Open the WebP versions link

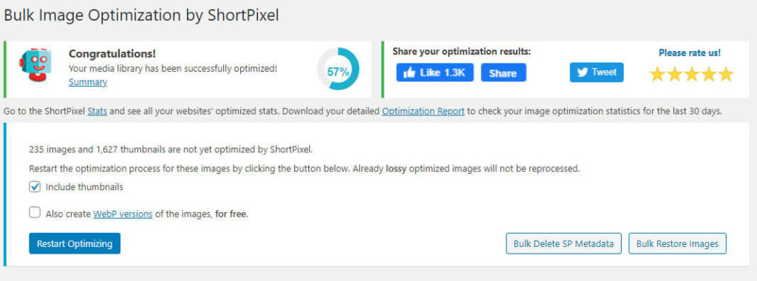click(123, 214)
